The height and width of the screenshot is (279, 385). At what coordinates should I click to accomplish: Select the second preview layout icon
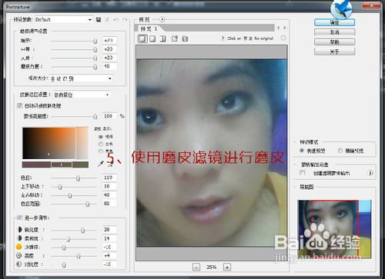point(152,39)
